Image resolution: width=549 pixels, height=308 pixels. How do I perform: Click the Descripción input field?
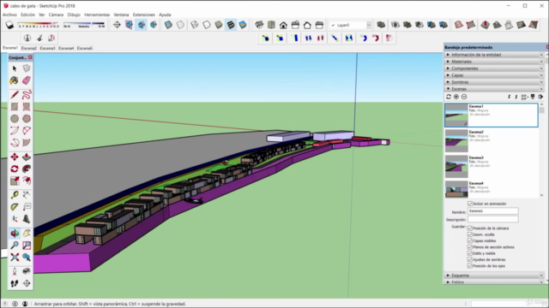(x=493, y=219)
